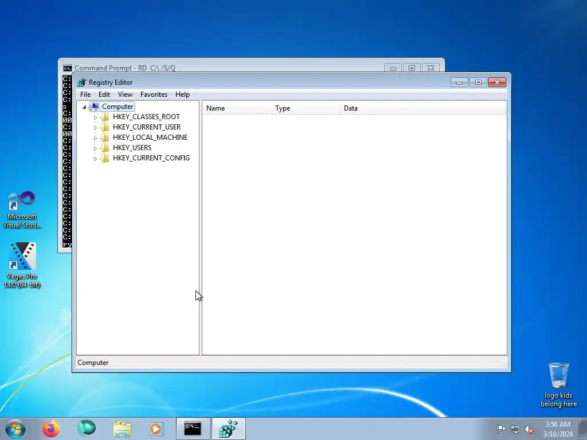Viewport: 587px width, 440px height.
Task: Click the Type column header
Action: [306, 108]
